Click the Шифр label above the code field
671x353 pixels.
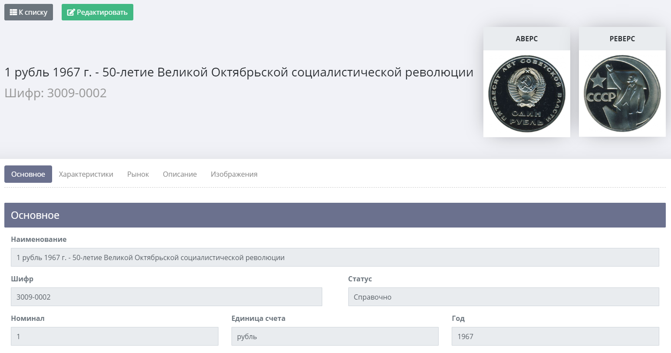coord(22,279)
